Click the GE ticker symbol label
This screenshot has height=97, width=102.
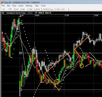(3, 13)
